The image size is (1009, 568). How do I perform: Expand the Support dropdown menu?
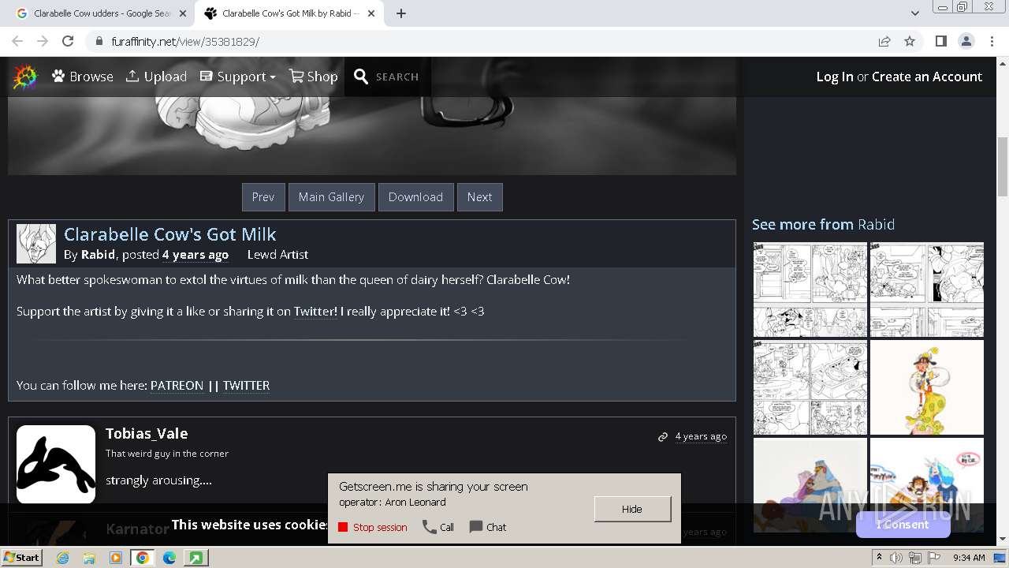(x=237, y=77)
